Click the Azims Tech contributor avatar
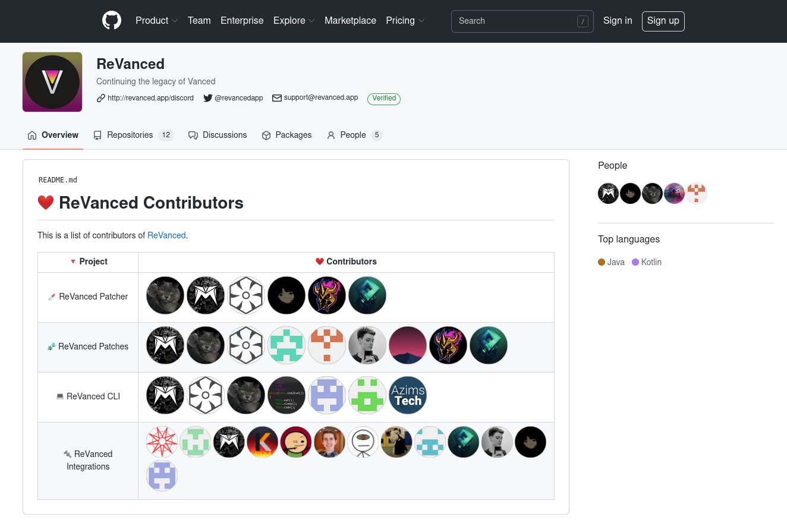Screen dimensions: 787x520 408,395
